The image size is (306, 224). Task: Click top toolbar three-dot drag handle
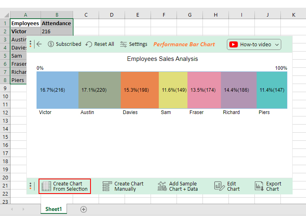pos(30,44)
